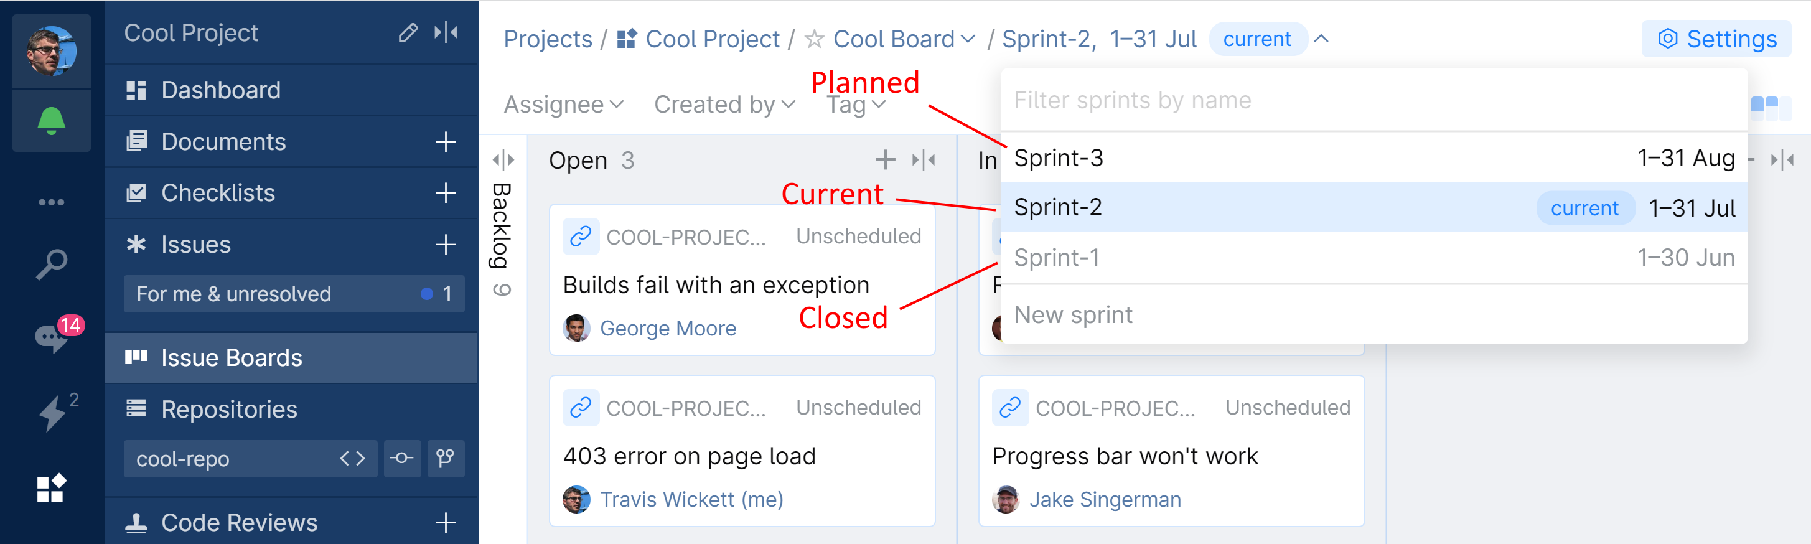
Task: Open cool-repo commits icon
Action: coord(402,459)
